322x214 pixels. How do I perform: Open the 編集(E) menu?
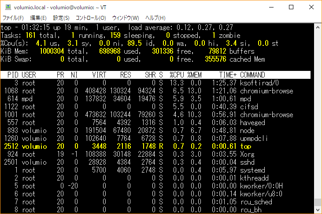pos(38,18)
